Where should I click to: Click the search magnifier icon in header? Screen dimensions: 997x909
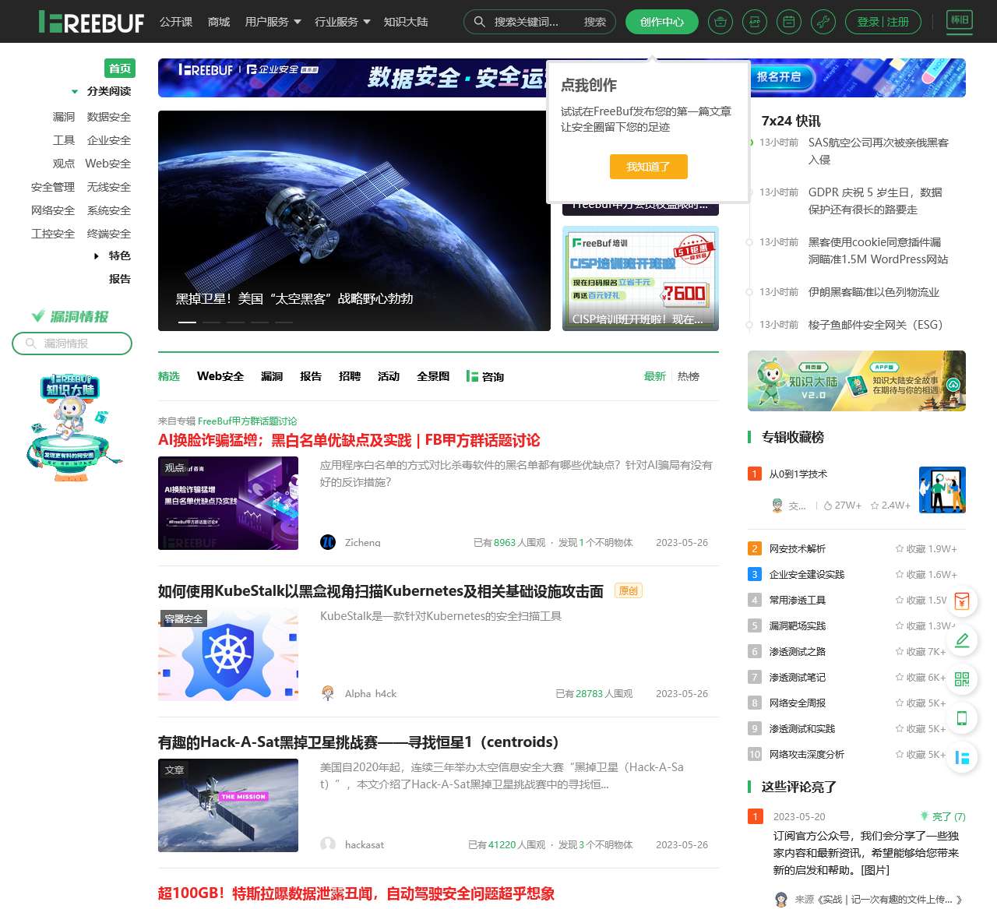pyautogui.click(x=480, y=22)
